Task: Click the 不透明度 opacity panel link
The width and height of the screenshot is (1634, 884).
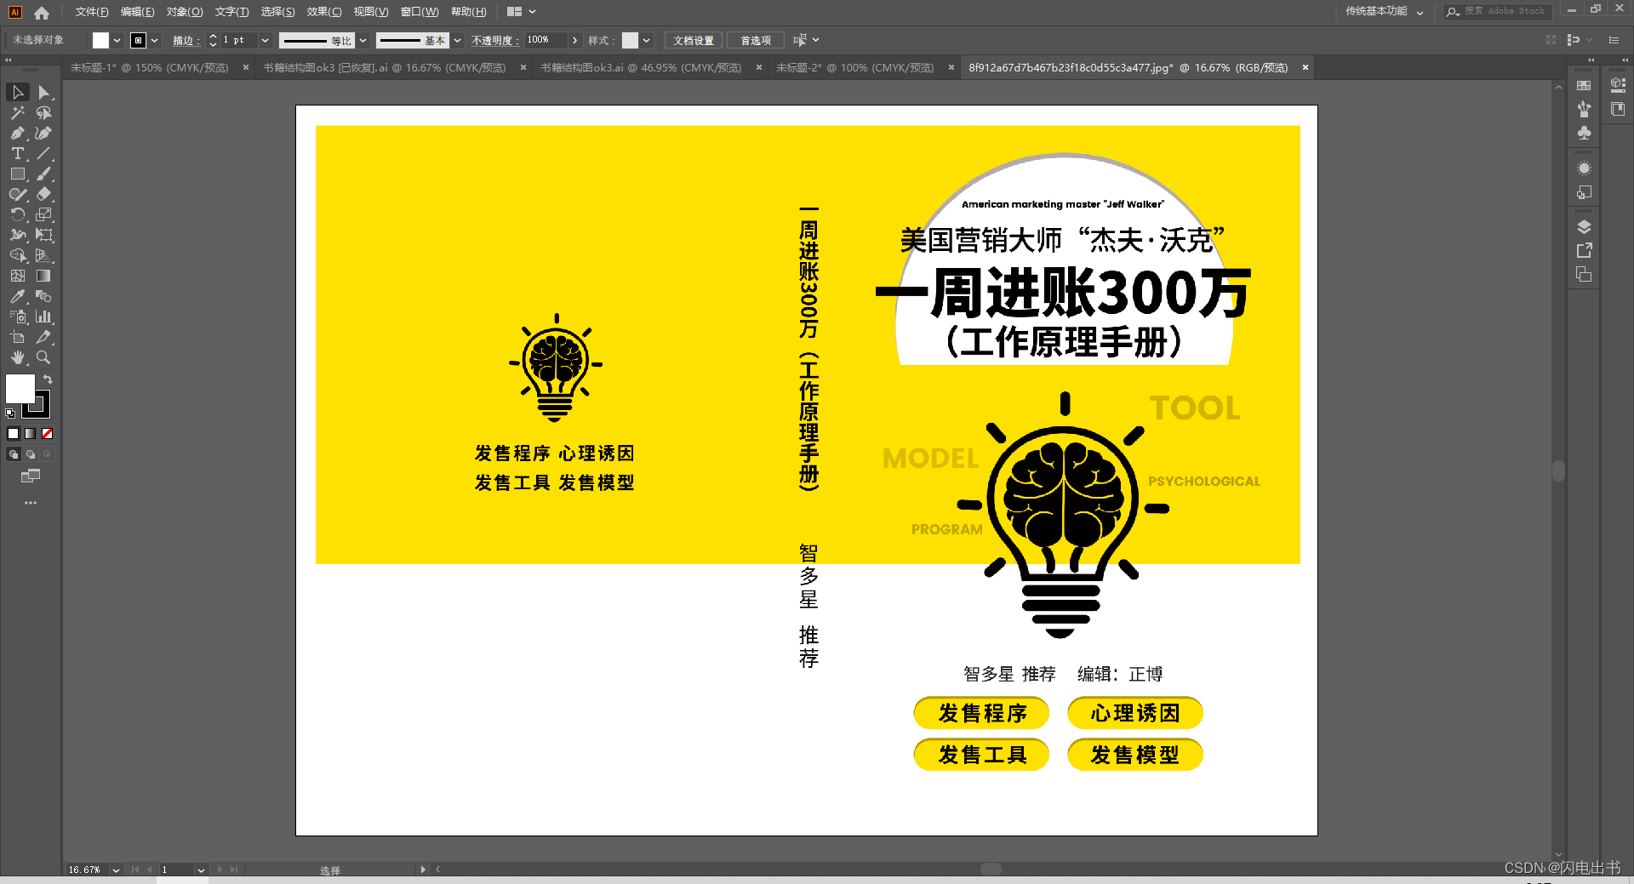Action: click(x=494, y=40)
